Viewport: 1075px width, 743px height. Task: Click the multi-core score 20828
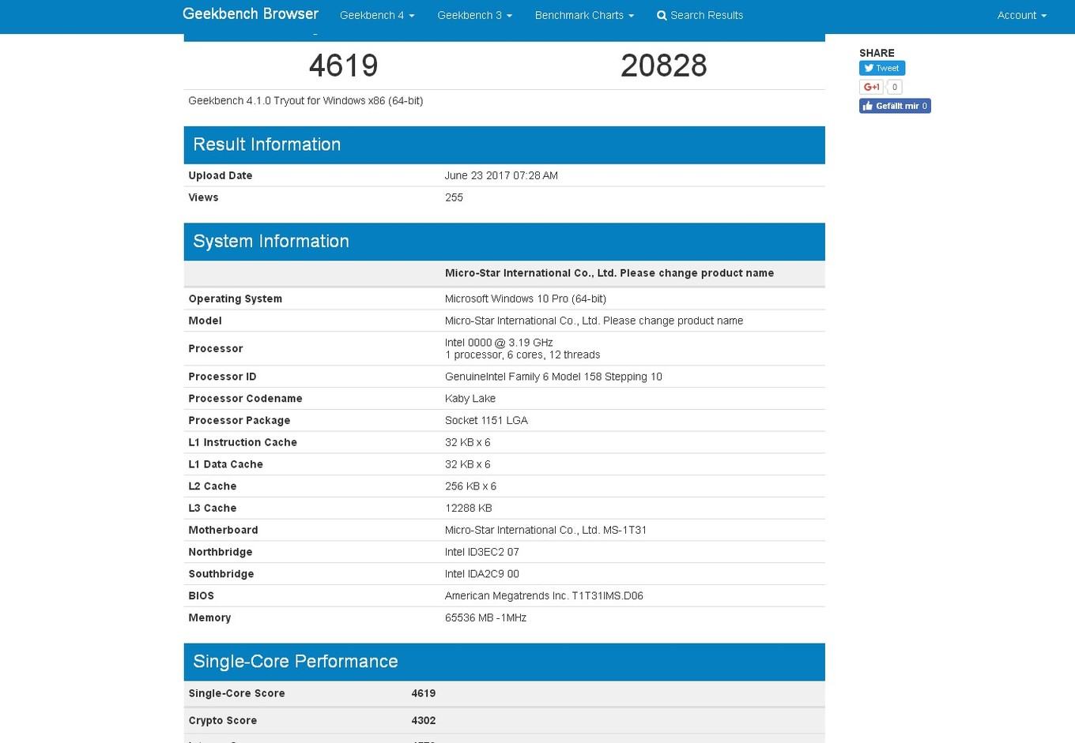(x=663, y=66)
